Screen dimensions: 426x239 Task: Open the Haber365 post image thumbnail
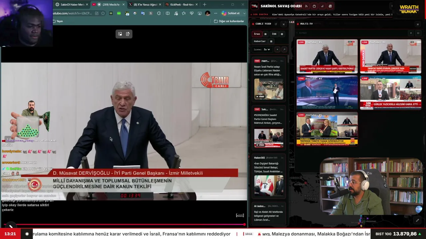pos(269,186)
